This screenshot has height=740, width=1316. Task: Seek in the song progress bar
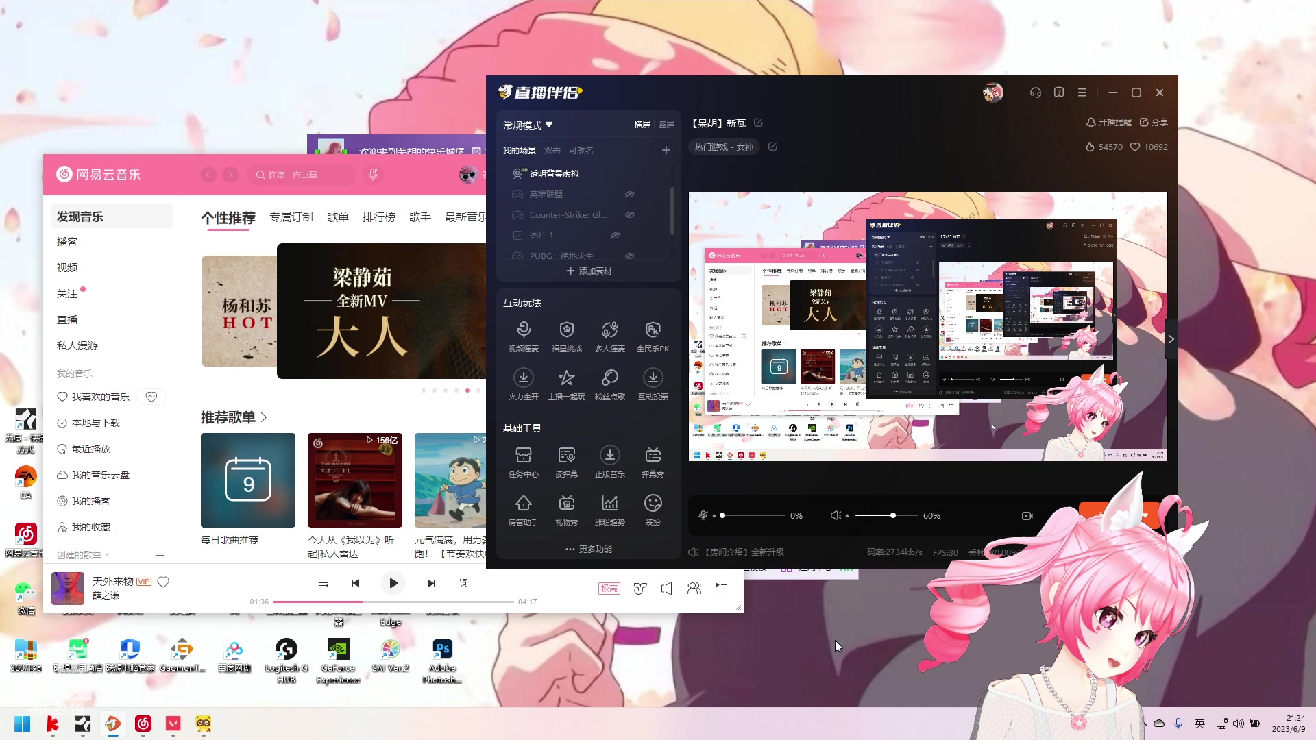click(x=393, y=602)
